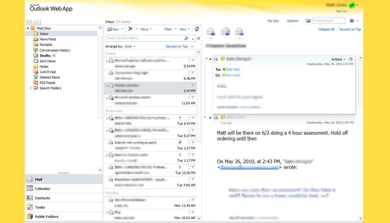Flag the Tue 5:47 PM message
Image resolution: width=390 pixels, height=223 pixels.
[x=193, y=118]
